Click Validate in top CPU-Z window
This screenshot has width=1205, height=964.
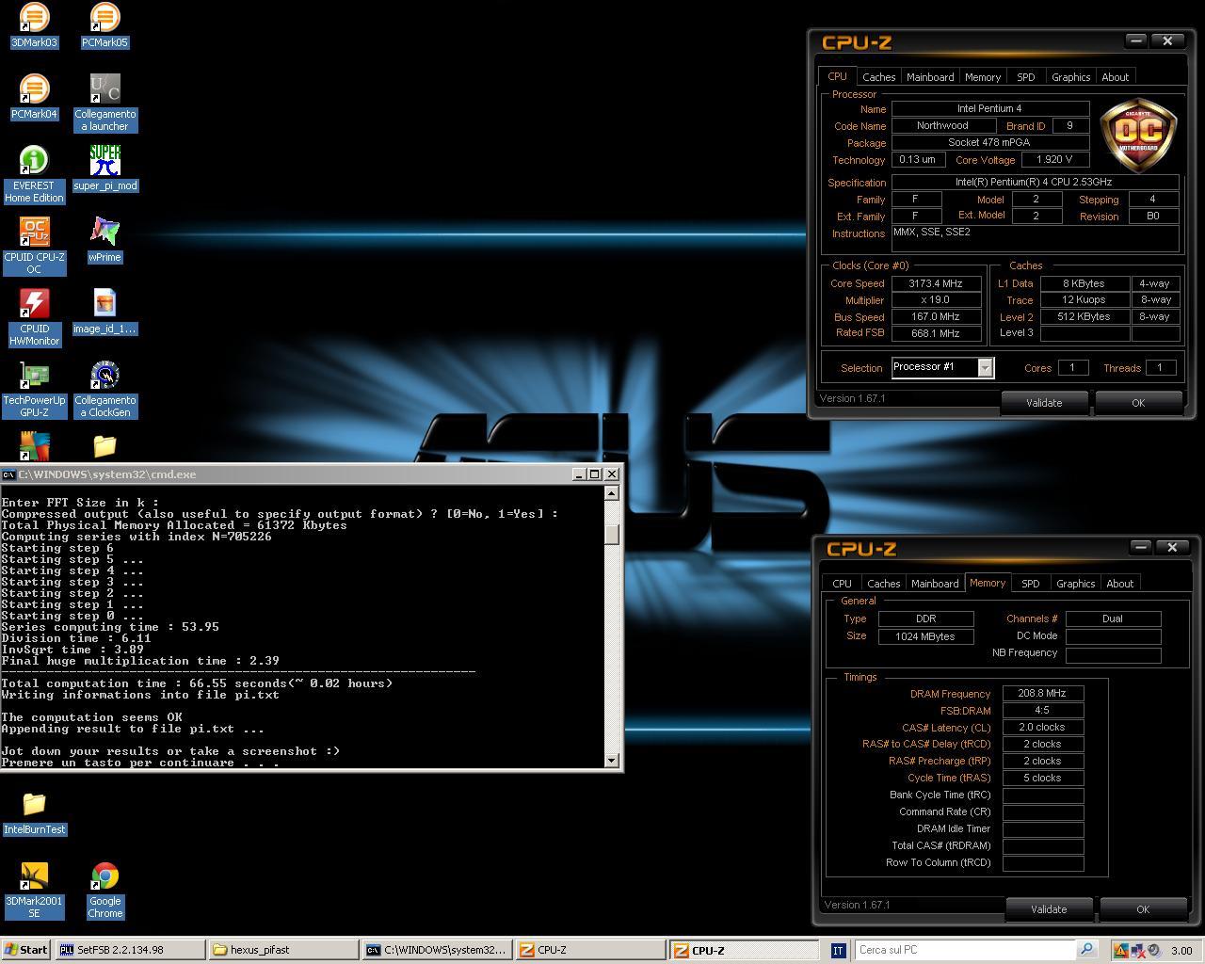[1044, 403]
